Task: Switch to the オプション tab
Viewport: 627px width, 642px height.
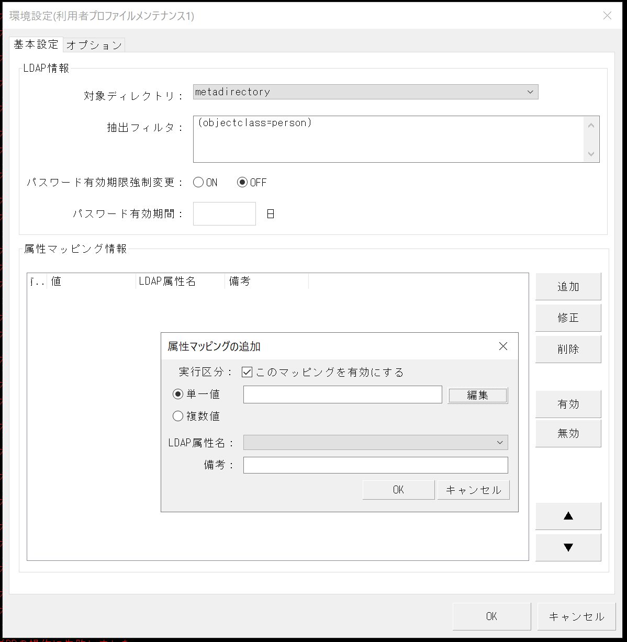Action: tap(94, 45)
